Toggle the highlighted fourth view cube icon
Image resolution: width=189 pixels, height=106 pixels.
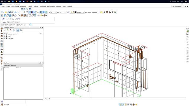(x=10, y=15)
